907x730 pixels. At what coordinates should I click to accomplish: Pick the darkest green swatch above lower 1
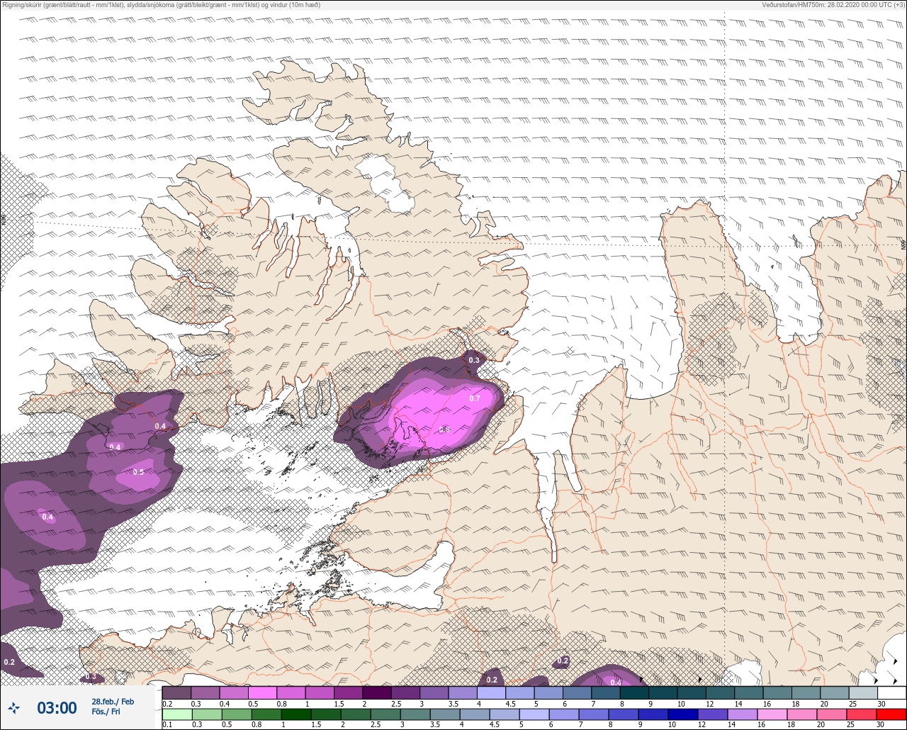click(x=296, y=714)
